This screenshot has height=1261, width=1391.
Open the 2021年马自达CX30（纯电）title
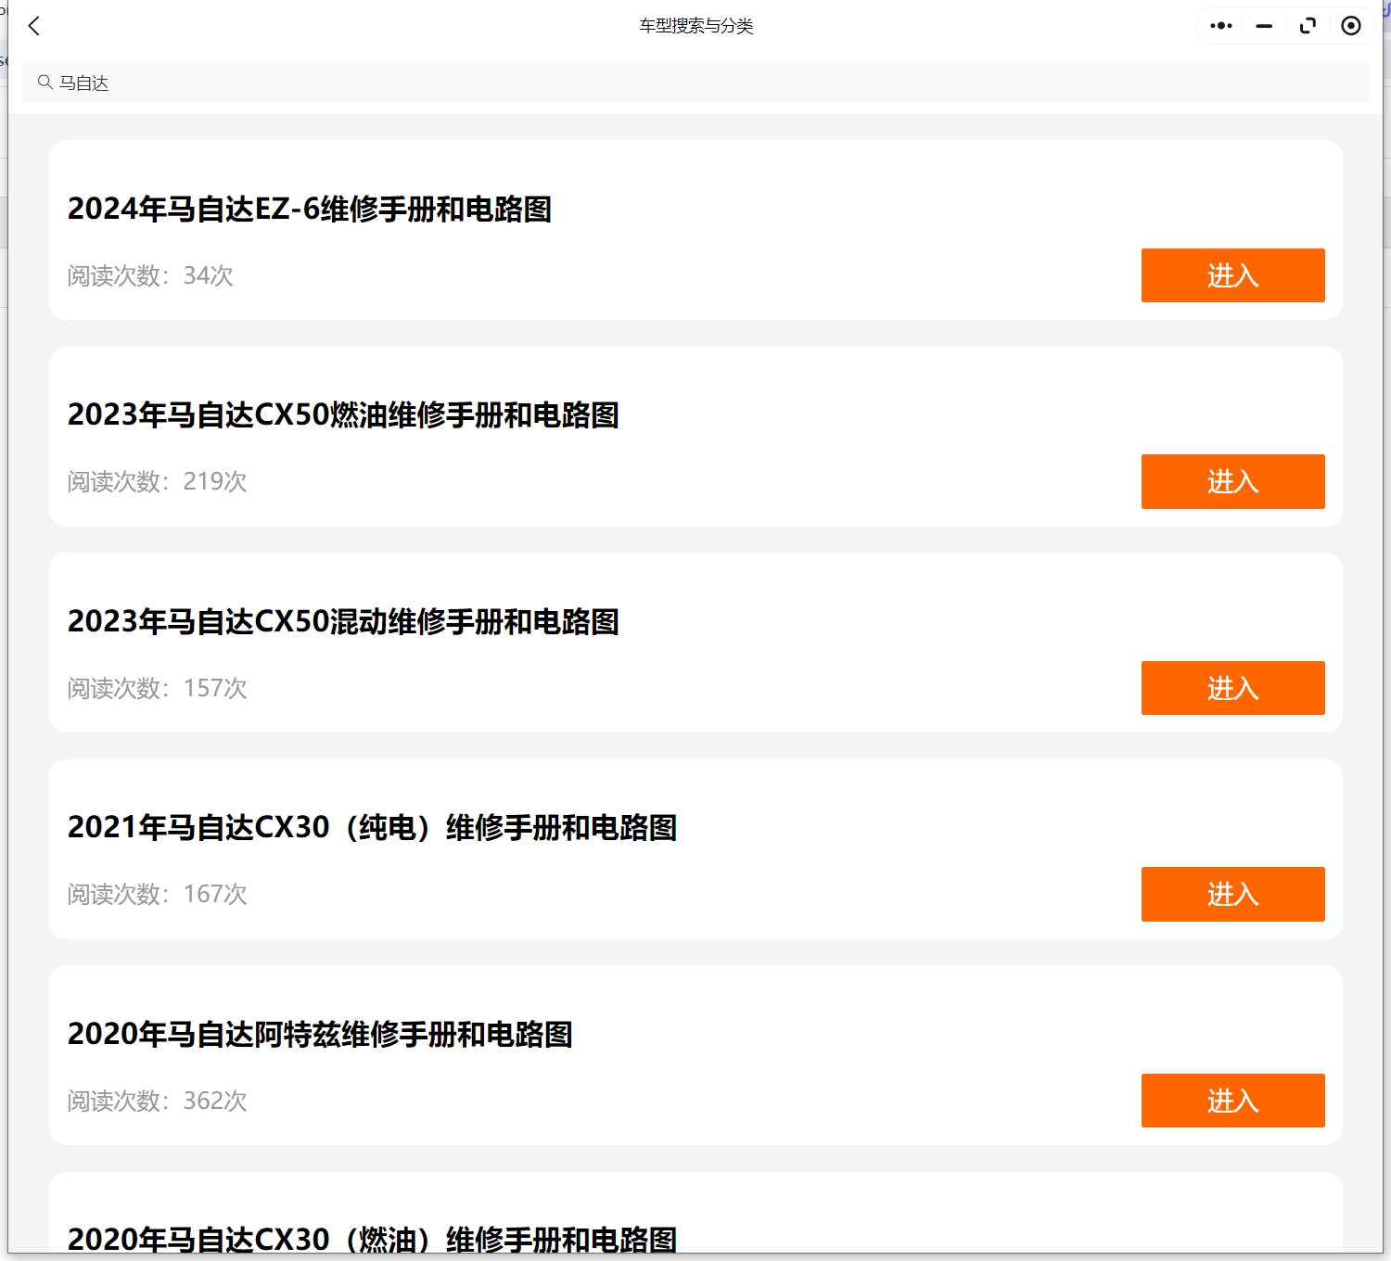(372, 828)
